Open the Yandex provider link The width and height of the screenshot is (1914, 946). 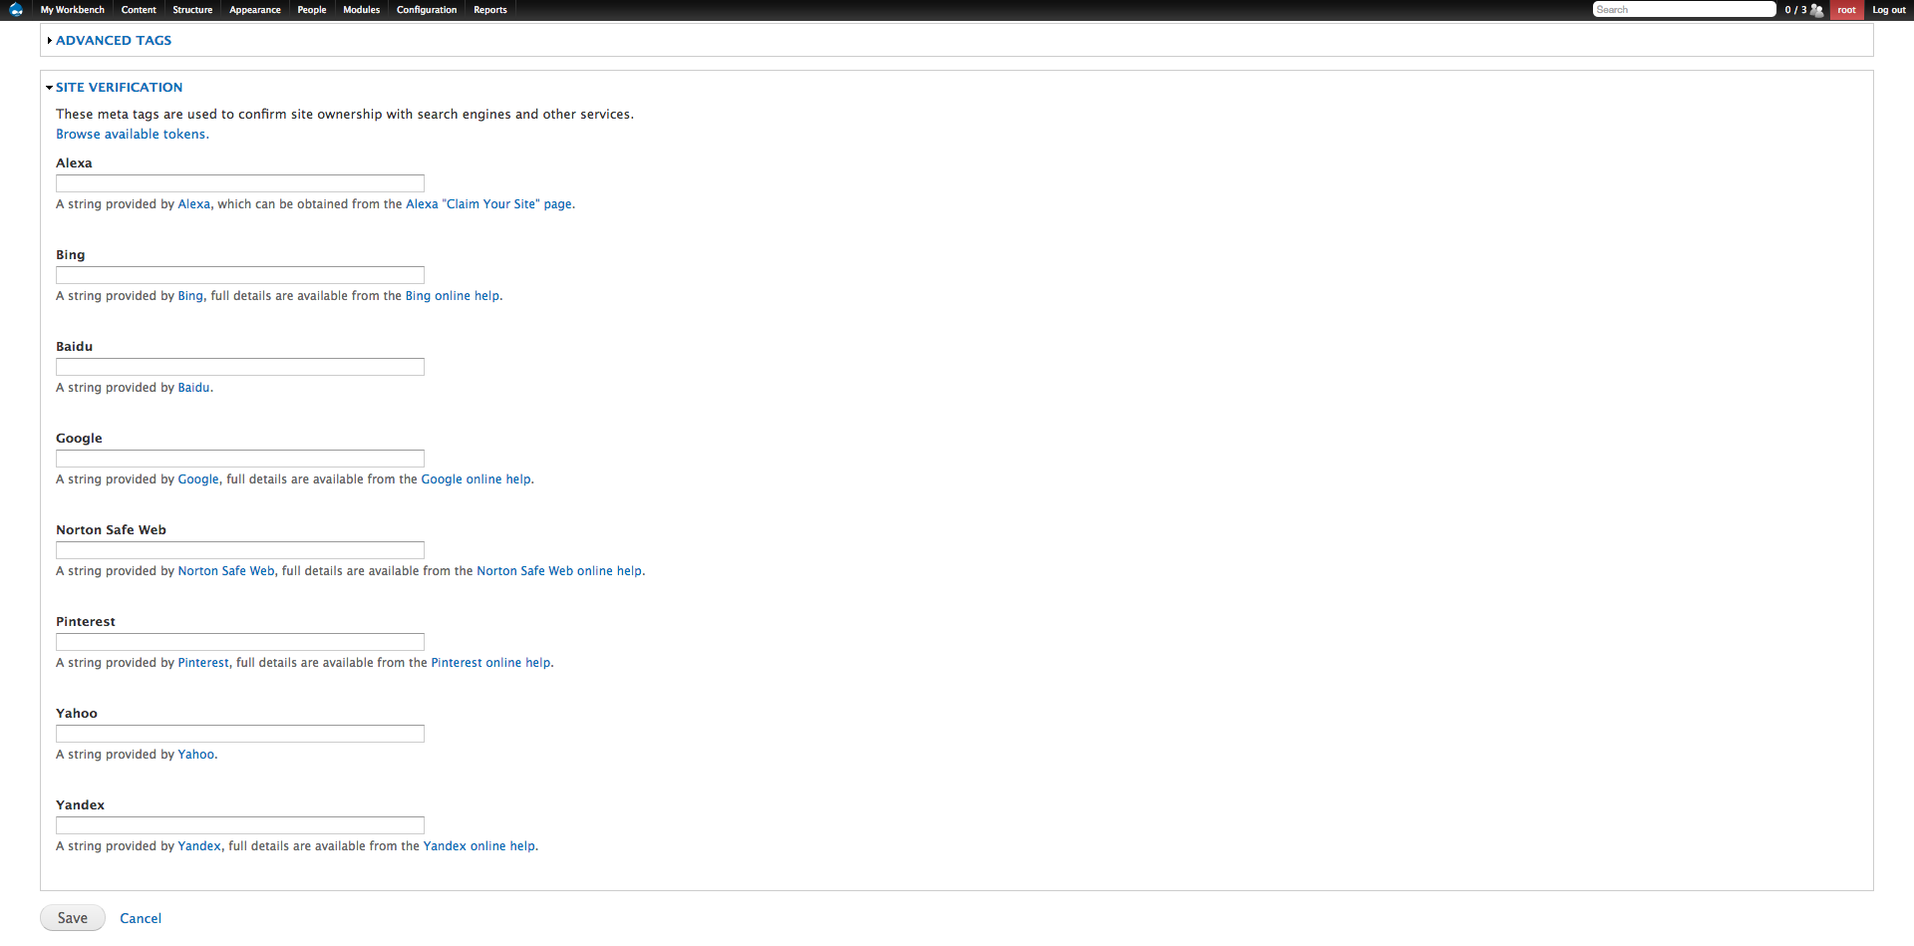pos(199,846)
